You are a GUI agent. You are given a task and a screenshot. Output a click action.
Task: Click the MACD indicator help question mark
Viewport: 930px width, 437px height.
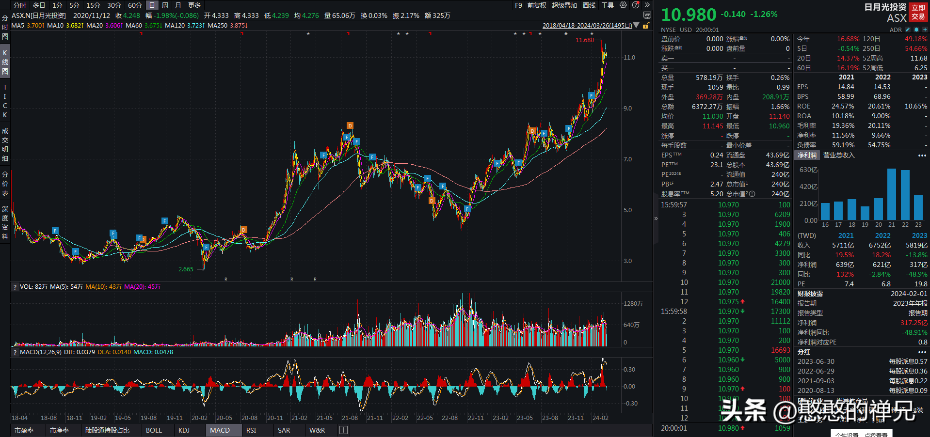click(15, 353)
